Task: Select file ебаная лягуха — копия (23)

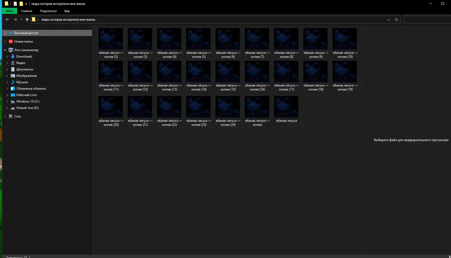Action: click(x=198, y=111)
